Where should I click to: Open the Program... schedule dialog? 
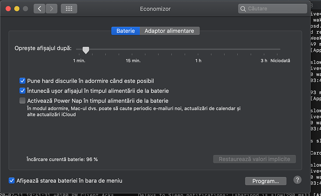266,181
